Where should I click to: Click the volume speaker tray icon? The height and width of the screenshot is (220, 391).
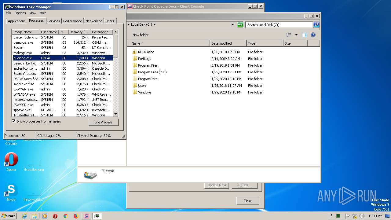coord(362,216)
